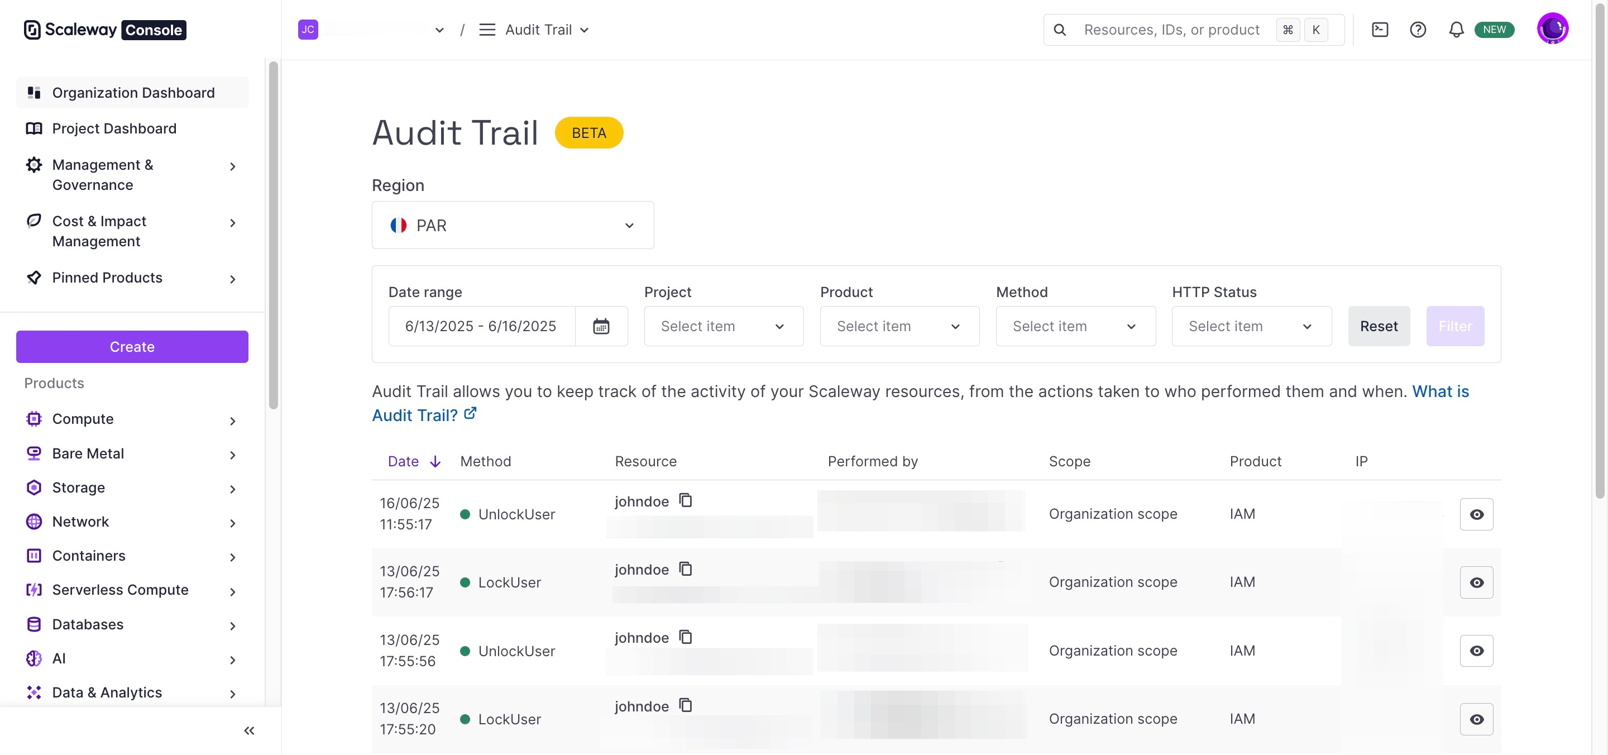1608x755 pixels.
Task: Open the Databases menu item
Action: click(132, 624)
